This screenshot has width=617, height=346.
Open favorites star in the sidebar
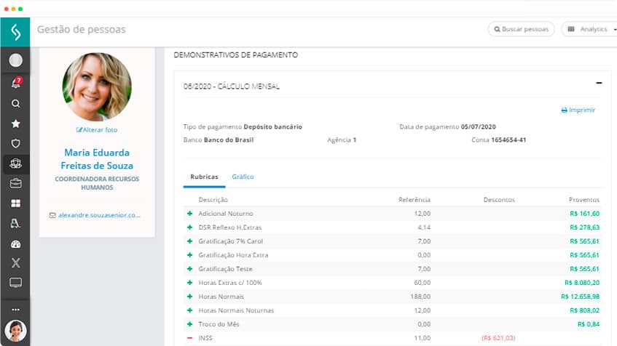tap(15, 124)
